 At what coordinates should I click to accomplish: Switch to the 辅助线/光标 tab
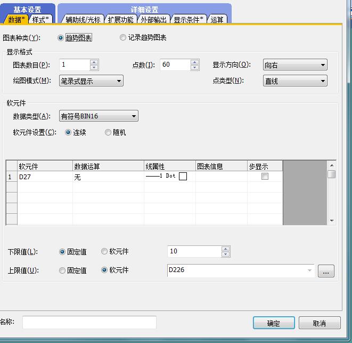point(83,20)
